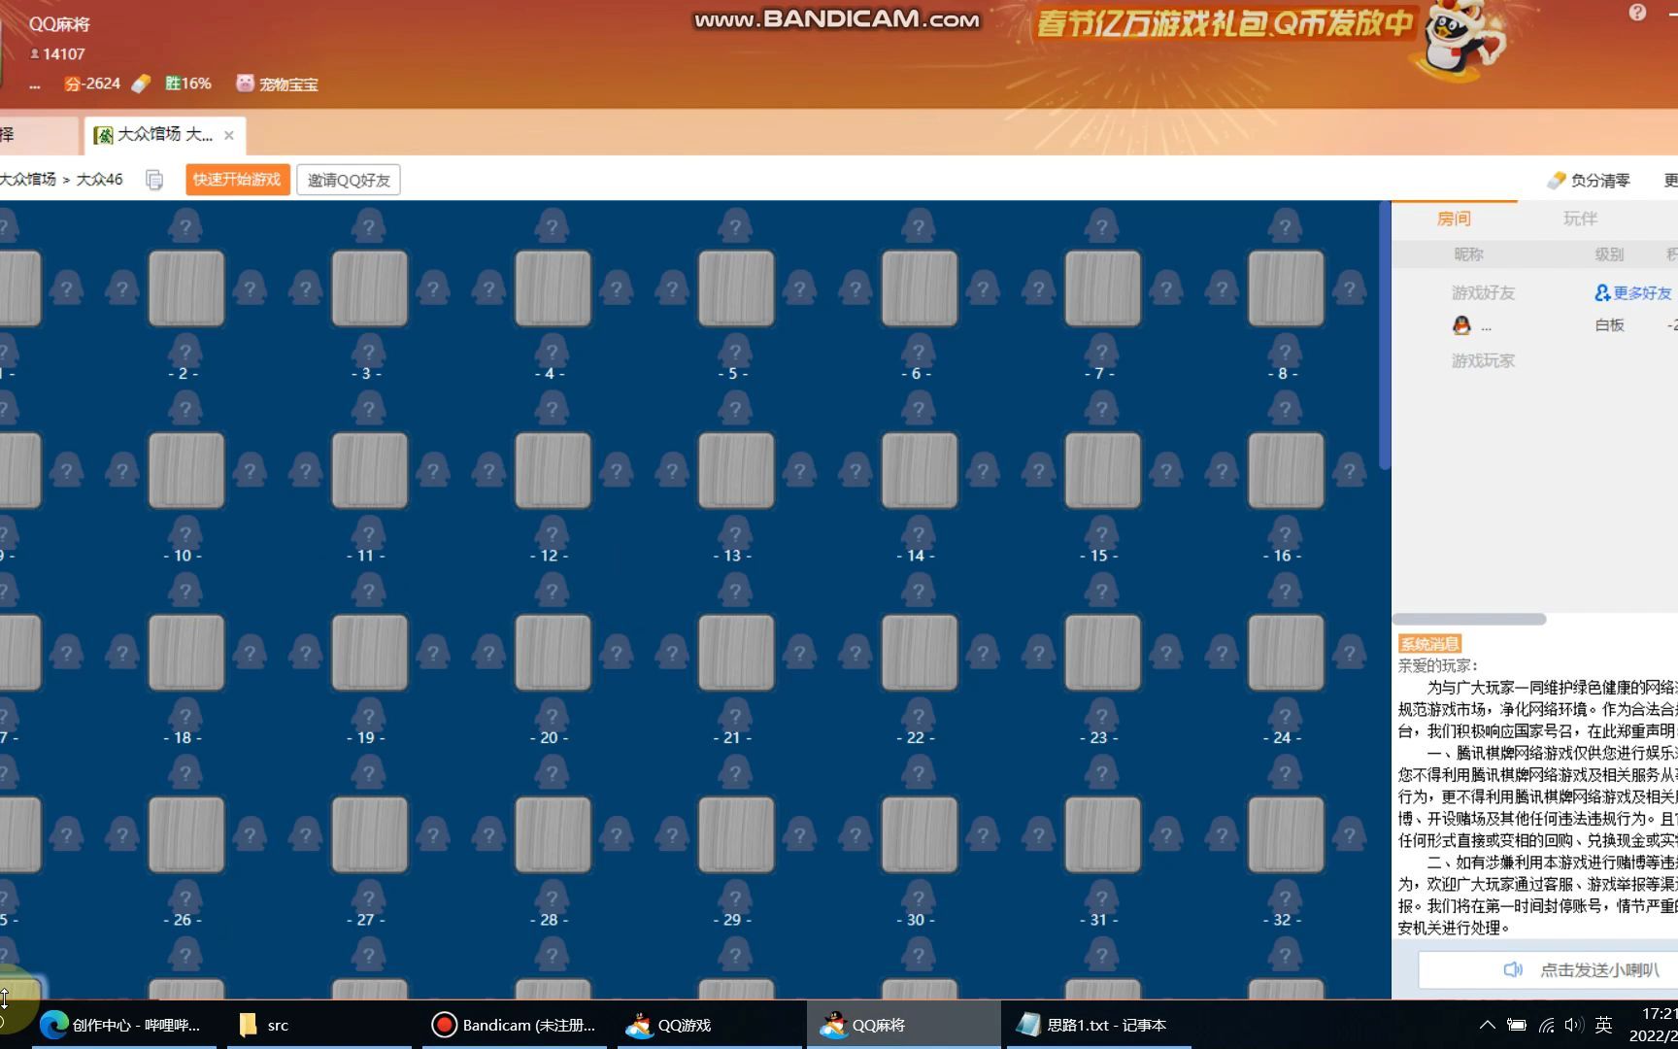Image resolution: width=1678 pixels, height=1049 pixels.
Task: Sit at the bottom seat of table 13
Action: click(x=735, y=533)
